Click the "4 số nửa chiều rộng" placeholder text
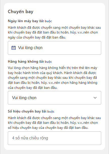The width and height of the screenshot is (109, 154). (30, 138)
